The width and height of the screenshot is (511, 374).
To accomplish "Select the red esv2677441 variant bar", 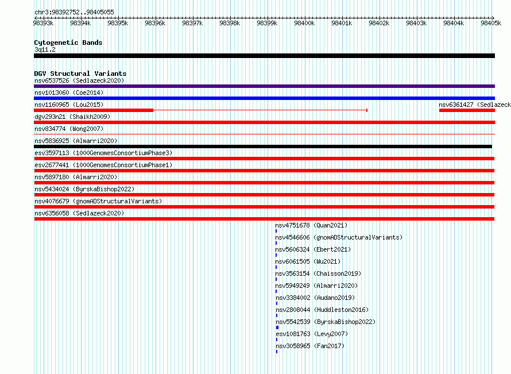I will tap(264, 171).
